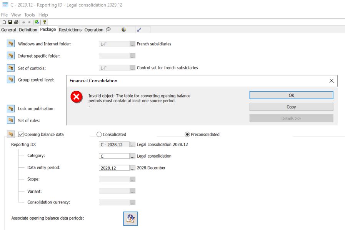This screenshot has height=230, width=345.
Task: Click icon left of Opening balance data checkbox
Action: click(10, 134)
